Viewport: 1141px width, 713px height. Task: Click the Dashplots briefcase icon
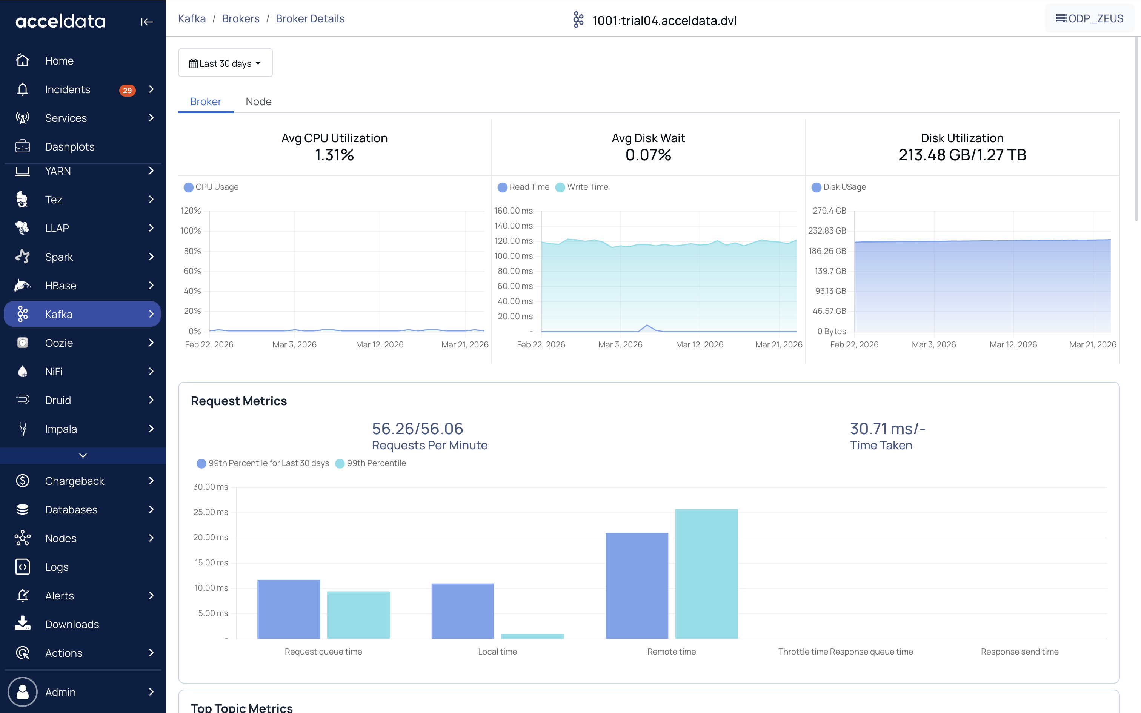pos(23,147)
